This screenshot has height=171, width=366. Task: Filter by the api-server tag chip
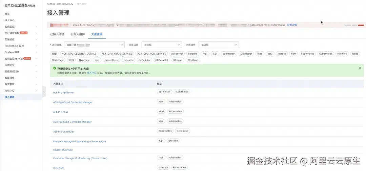177,54
